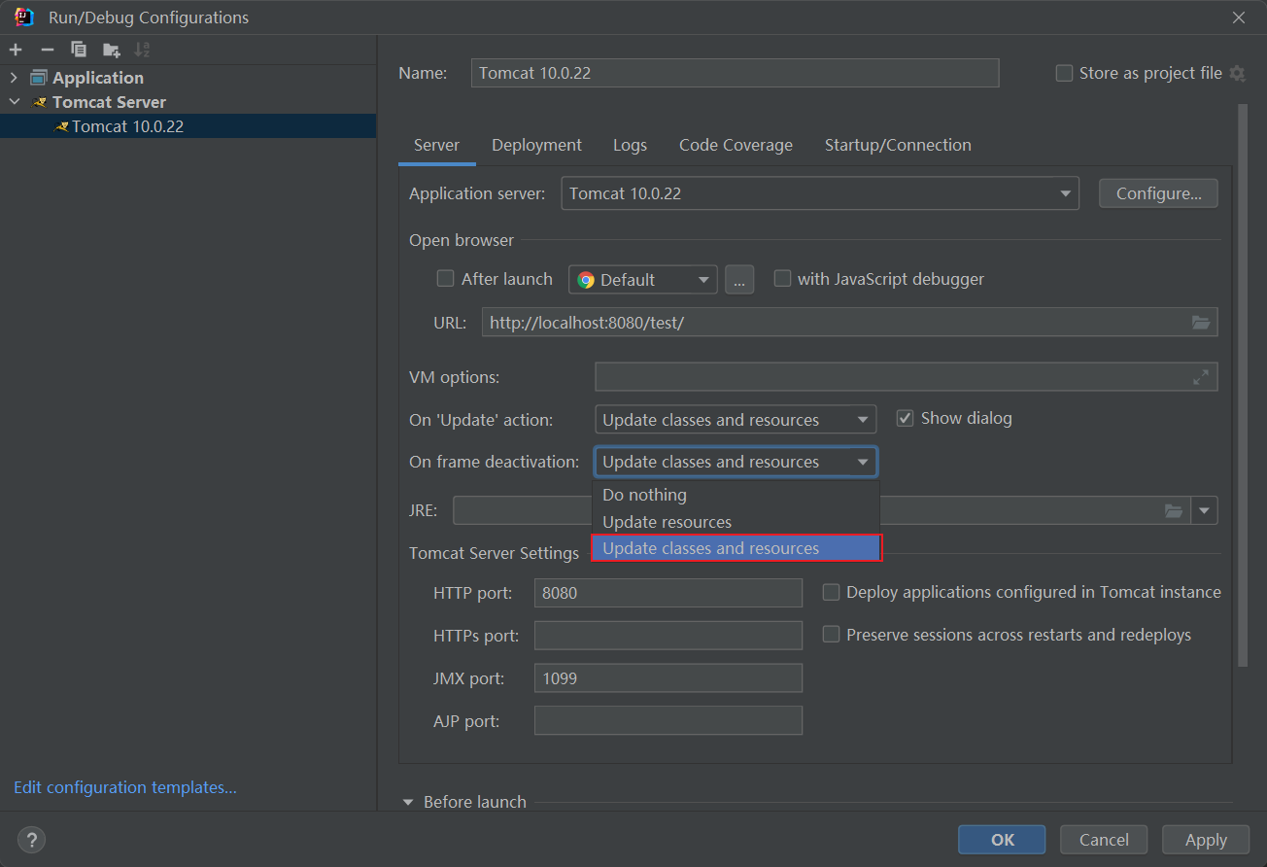Enable Deploy applications configured in Tomcat instance
Viewport: 1267px width, 867px height.
click(831, 592)
